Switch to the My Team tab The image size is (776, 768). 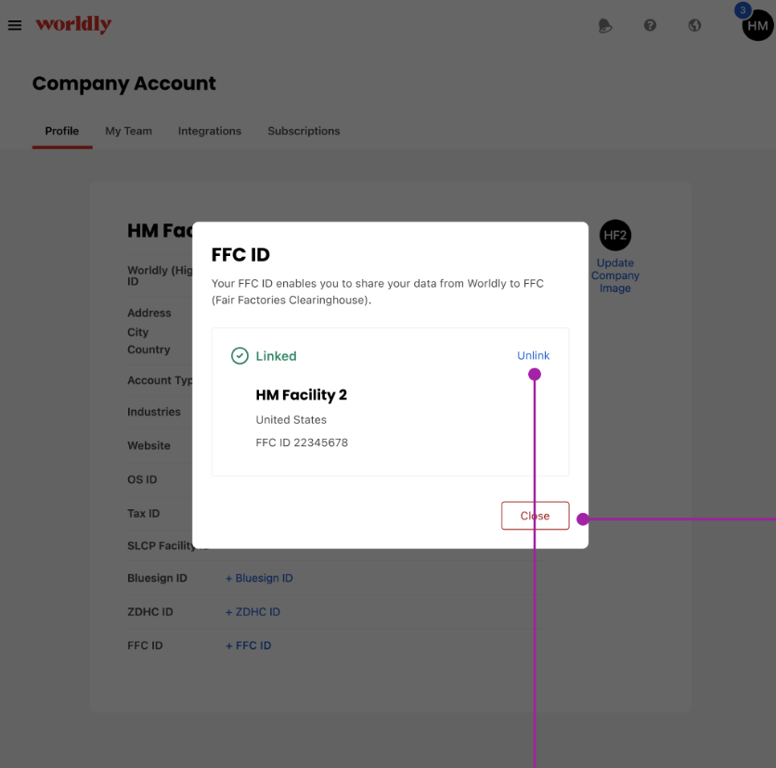click(128, 131)
